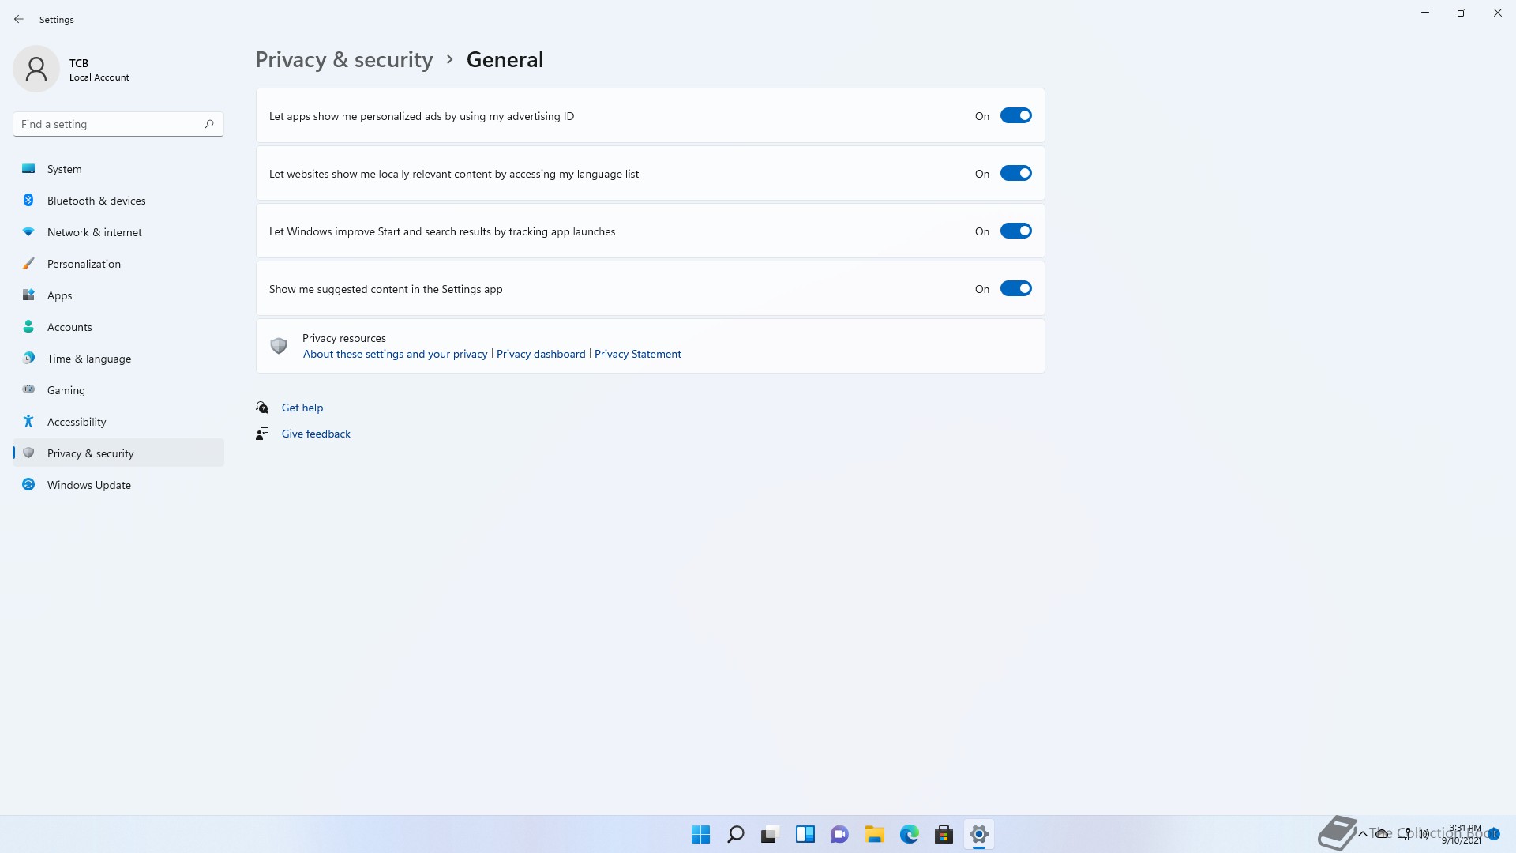1516x853 pixels.
Task: Click the Accounts person icon in sidebar
Action: (28, 327)
